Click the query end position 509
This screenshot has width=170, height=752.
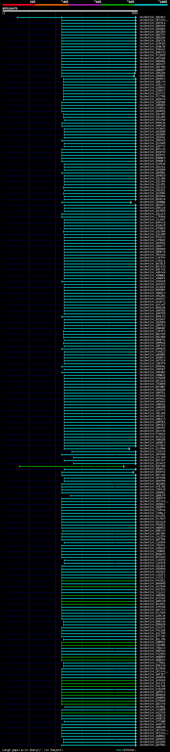(x=134, y=13)
